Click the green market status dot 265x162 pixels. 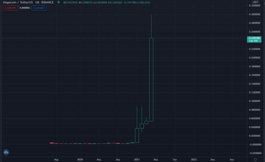58,3
